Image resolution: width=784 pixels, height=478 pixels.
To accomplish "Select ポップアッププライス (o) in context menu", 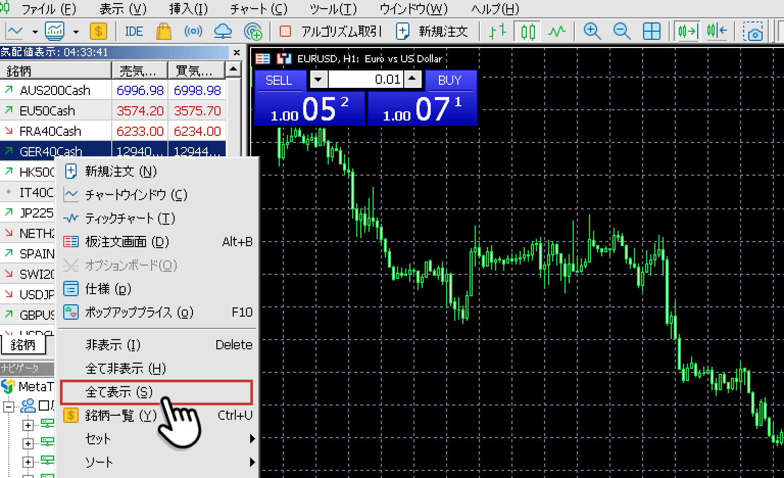I will 158,312.
